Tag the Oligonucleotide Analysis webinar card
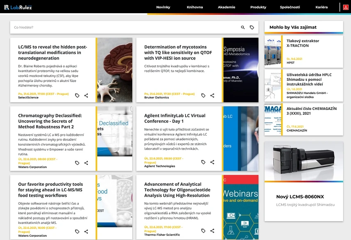This screenshot has width=351, height=240. [203, 231]
